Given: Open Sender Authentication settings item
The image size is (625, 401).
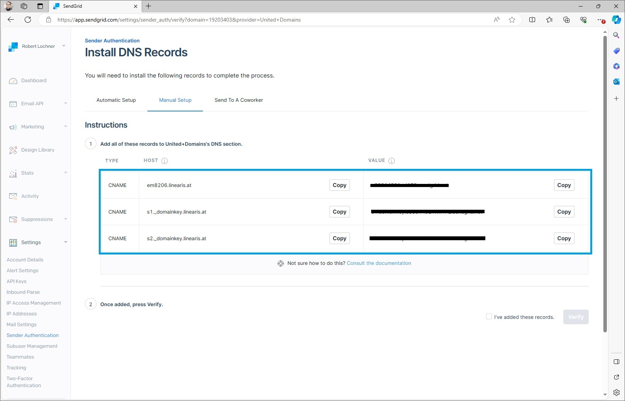Looking at the screenshot, I should [x=33, y=335].
